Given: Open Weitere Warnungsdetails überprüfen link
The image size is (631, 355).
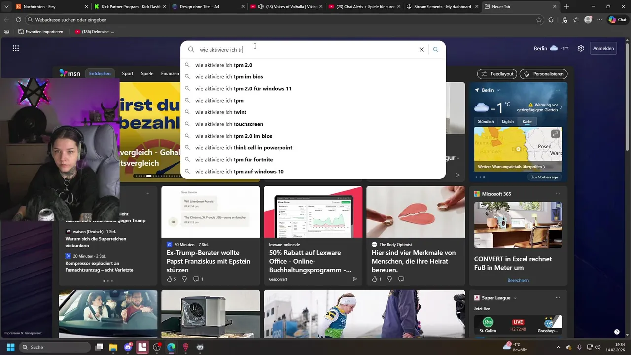Looking at the screenshot, I should click(511, 167).
